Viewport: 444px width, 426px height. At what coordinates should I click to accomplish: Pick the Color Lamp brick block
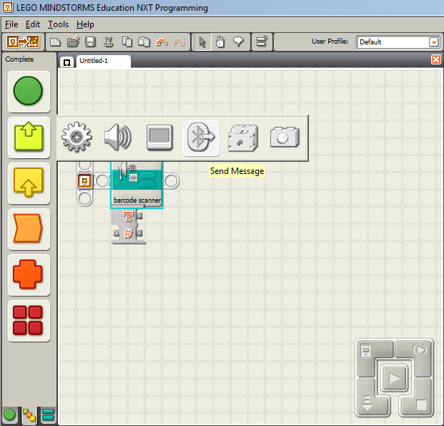tap(243, 138)
